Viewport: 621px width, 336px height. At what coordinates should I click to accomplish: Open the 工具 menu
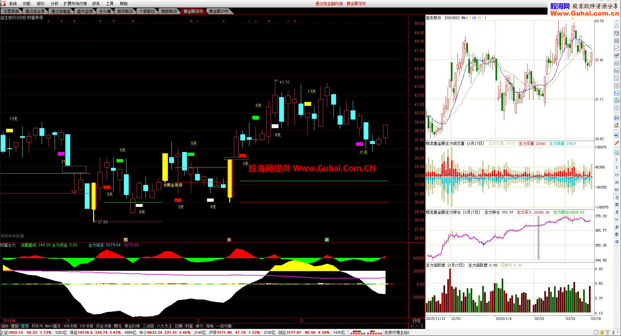tap(110, 4)
